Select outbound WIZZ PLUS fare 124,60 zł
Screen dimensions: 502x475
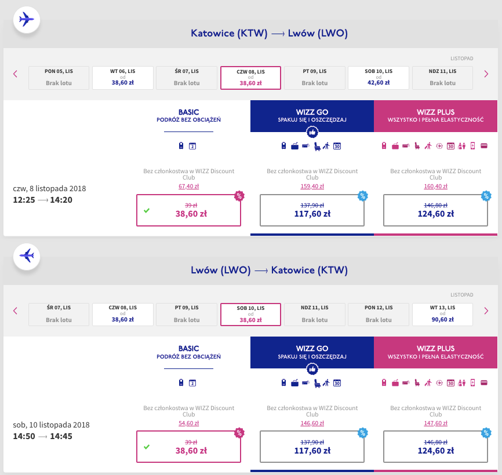[435, 210]
